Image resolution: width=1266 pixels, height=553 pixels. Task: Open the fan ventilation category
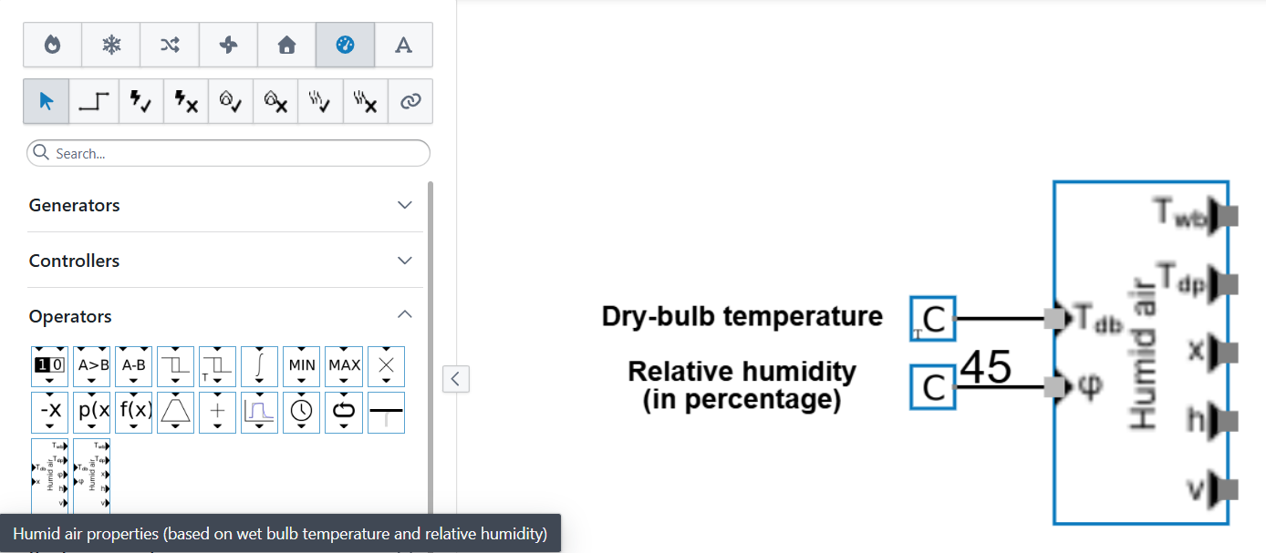coord(228,45)
